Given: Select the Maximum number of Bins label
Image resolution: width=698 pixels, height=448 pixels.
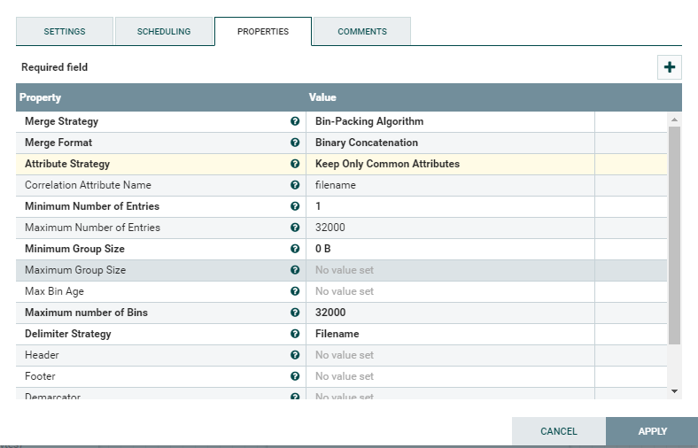Looking at the screenshot, I should 86,313.
